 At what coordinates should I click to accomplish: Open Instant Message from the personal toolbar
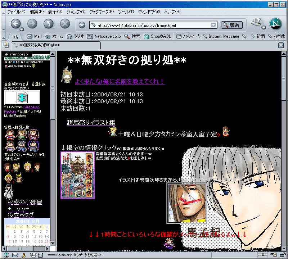(221, 36)
